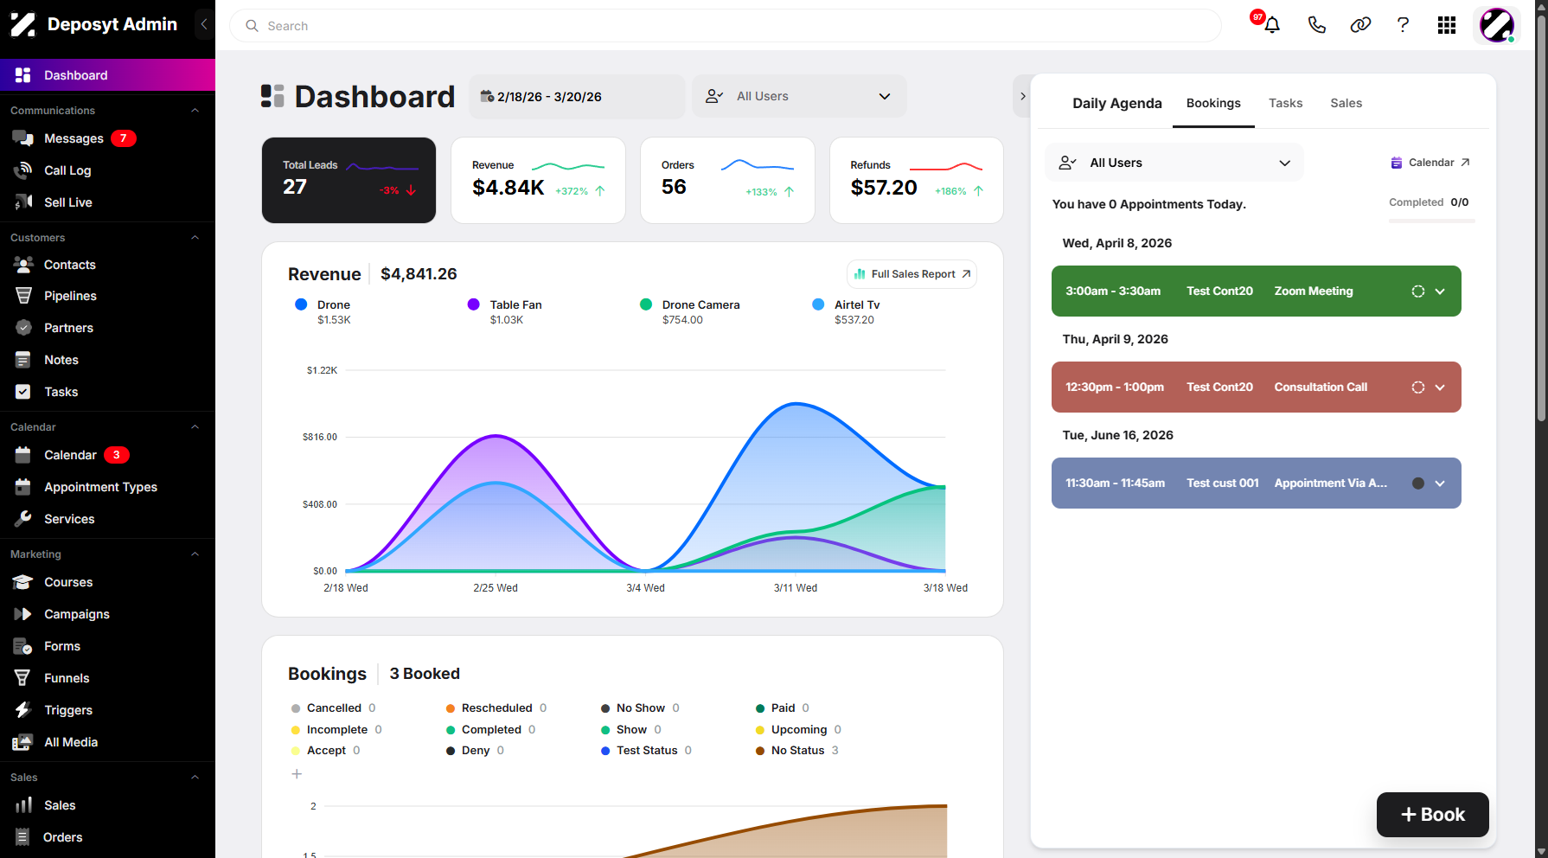Collapse the Communications sidebar section
The width and height of the screenshot is (1548, 858).
[195, 111]
